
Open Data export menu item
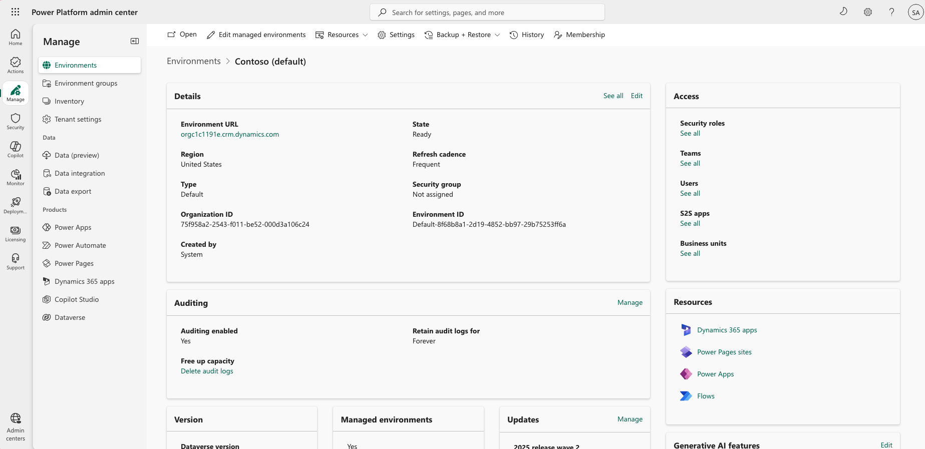(x=90, y=191)
